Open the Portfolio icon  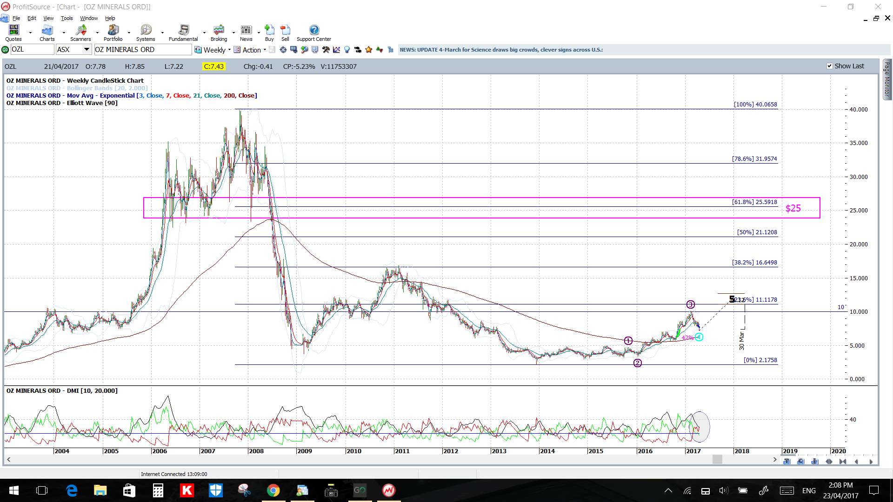point(113,33)
